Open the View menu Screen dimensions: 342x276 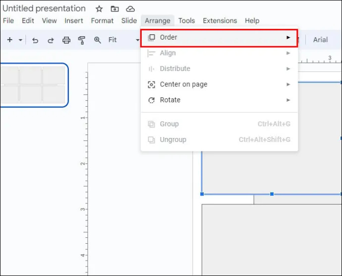click(49, 20)
